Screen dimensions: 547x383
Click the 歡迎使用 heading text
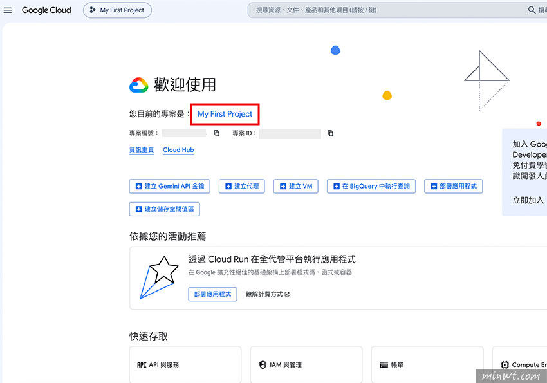[x=185, y=85]
